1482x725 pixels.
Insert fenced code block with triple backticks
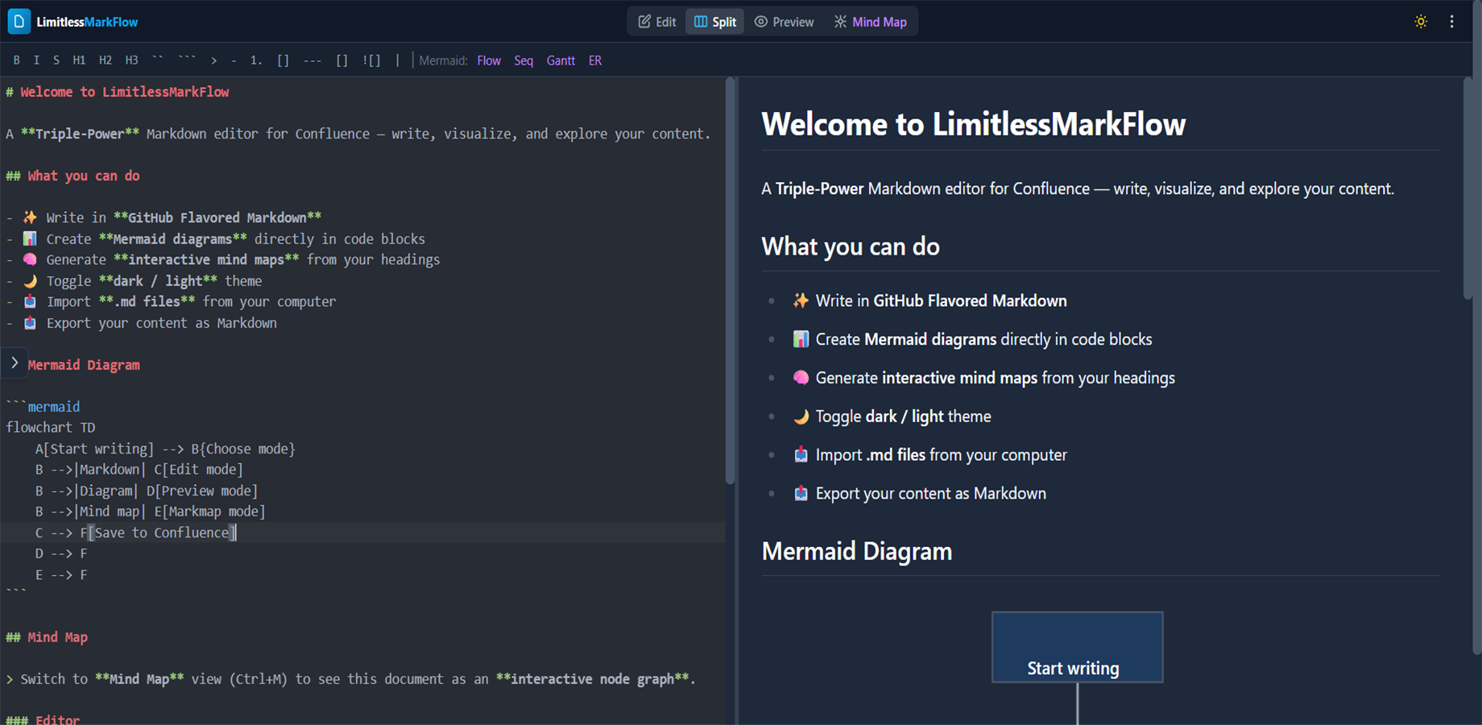187,60
